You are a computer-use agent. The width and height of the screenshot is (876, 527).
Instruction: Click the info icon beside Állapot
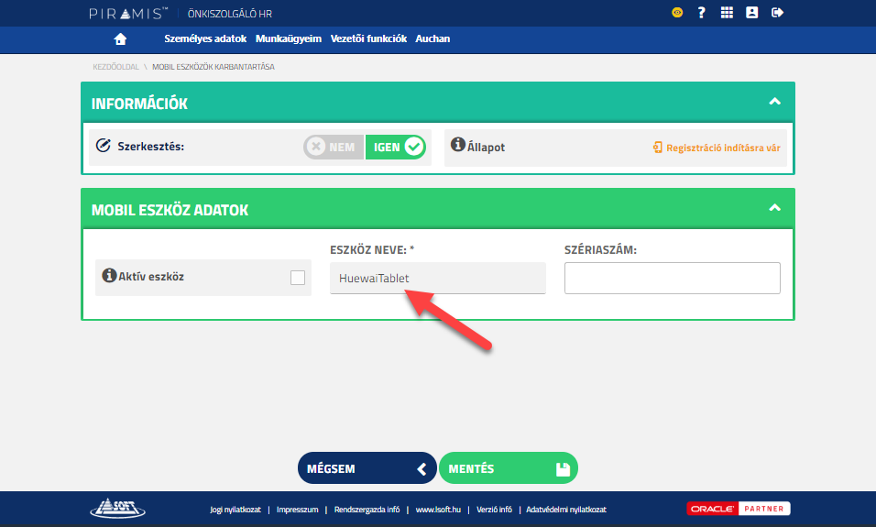458,146
